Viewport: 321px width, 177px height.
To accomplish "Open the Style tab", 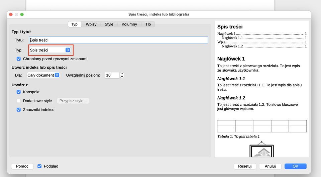I will click(109, 24).
